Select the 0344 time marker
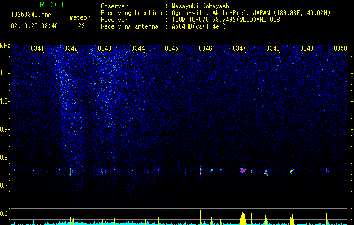Screen dimensions: 354x225 point(138,48)
